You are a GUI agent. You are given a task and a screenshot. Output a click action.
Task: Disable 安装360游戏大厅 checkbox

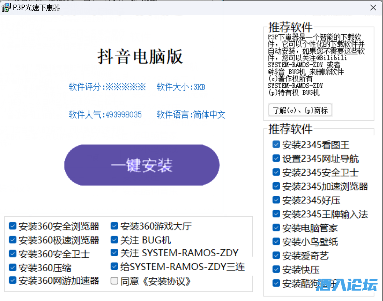click(x=114, y=226)
